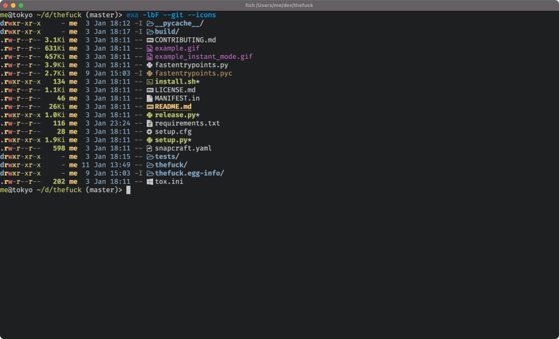Click the folder icon beside thefuck/
The image size is (559, 339).
[x=150, y=165]
